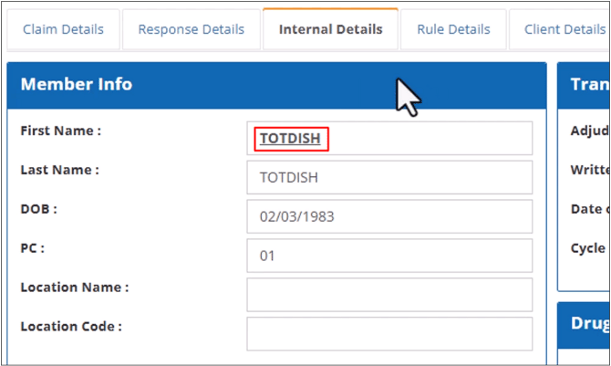Click into the empty Location Code field
The width and height of the screenshot is (611, 366).
point(389,334)
